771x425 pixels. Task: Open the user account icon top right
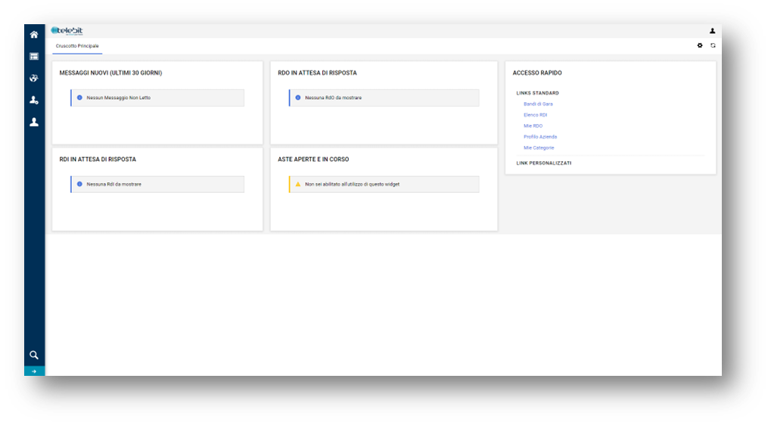click(712, 31)
